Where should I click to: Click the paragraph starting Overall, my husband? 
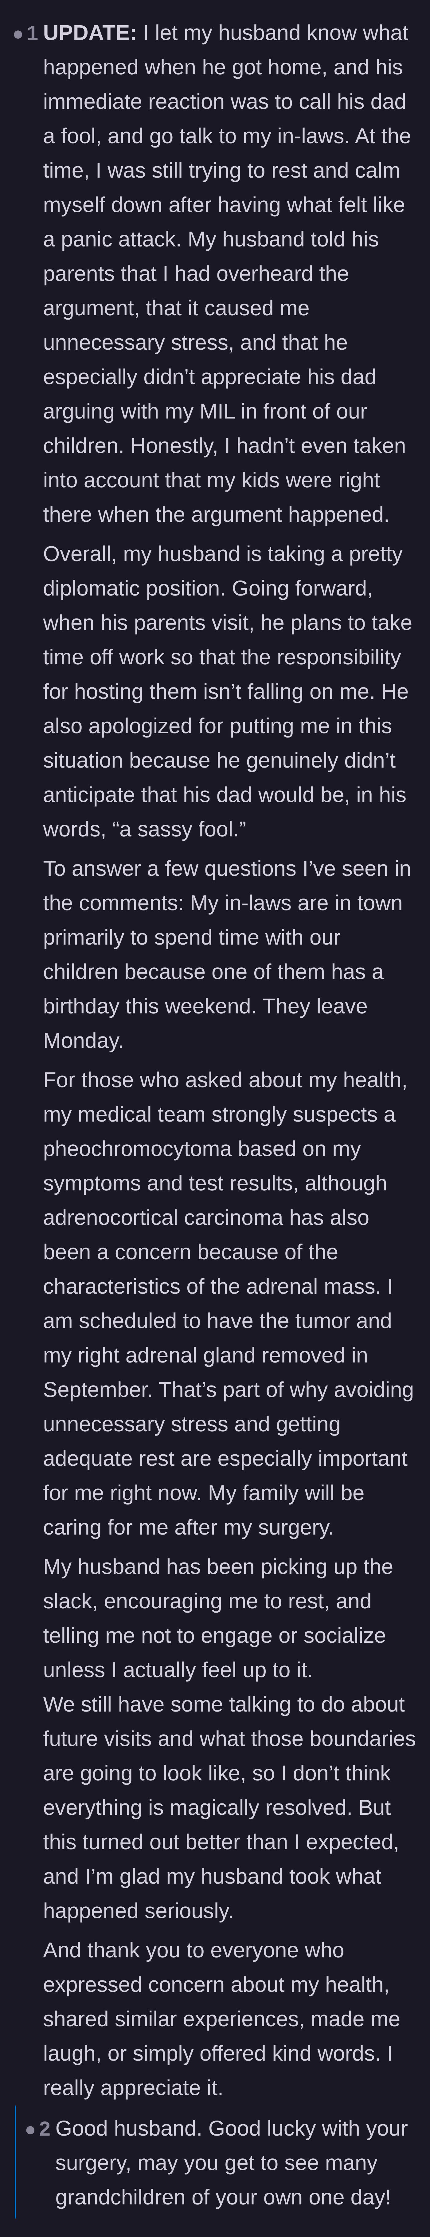pyautogui.click(x=228, y=691)
